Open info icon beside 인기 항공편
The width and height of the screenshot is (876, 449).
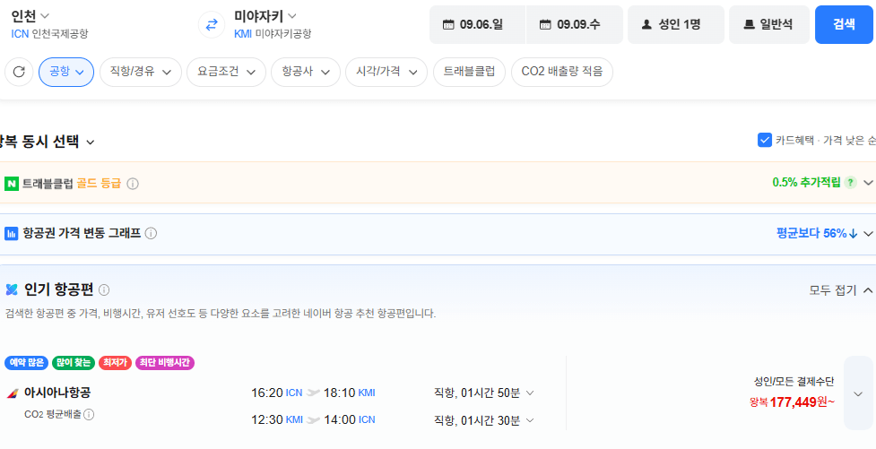click(104, 289)
